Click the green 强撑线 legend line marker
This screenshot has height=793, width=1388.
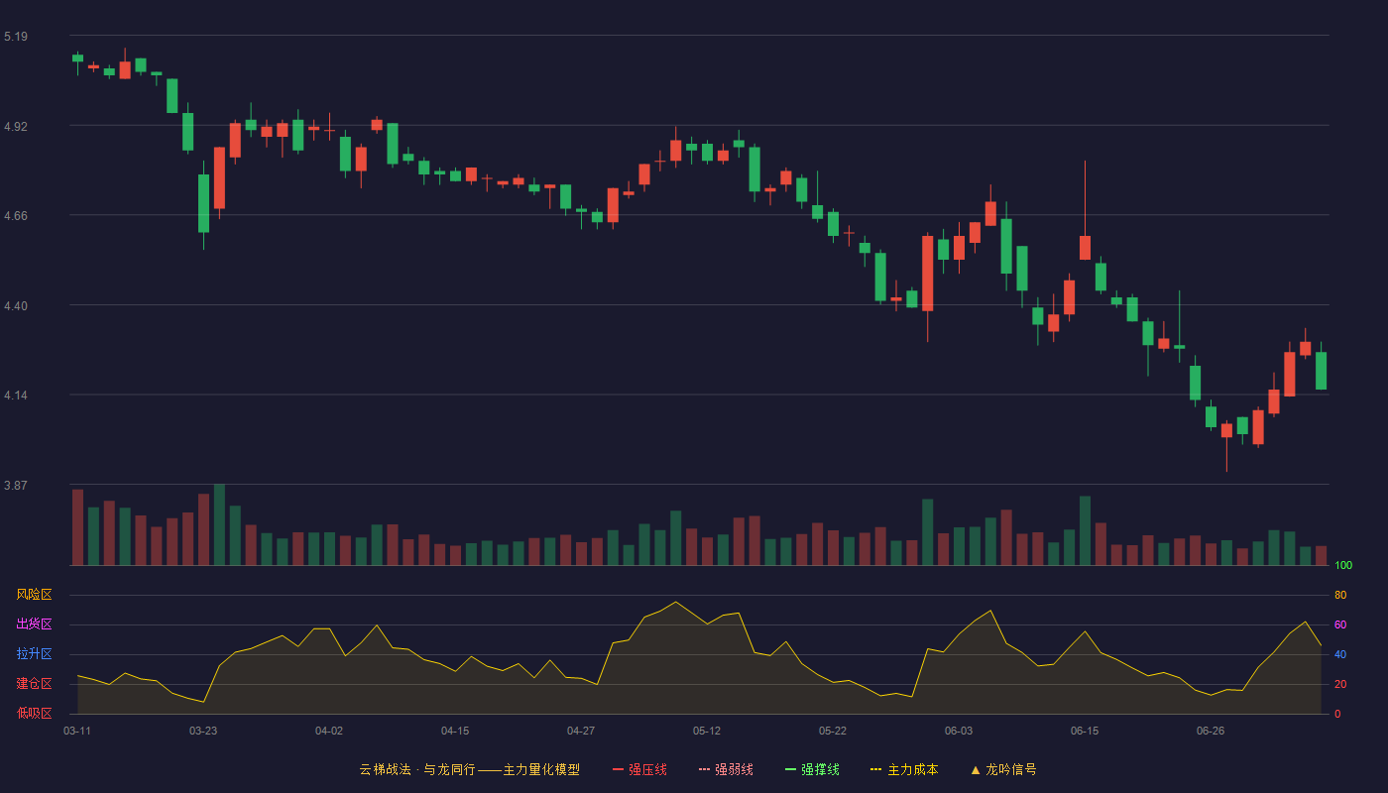tap(790, 769)
